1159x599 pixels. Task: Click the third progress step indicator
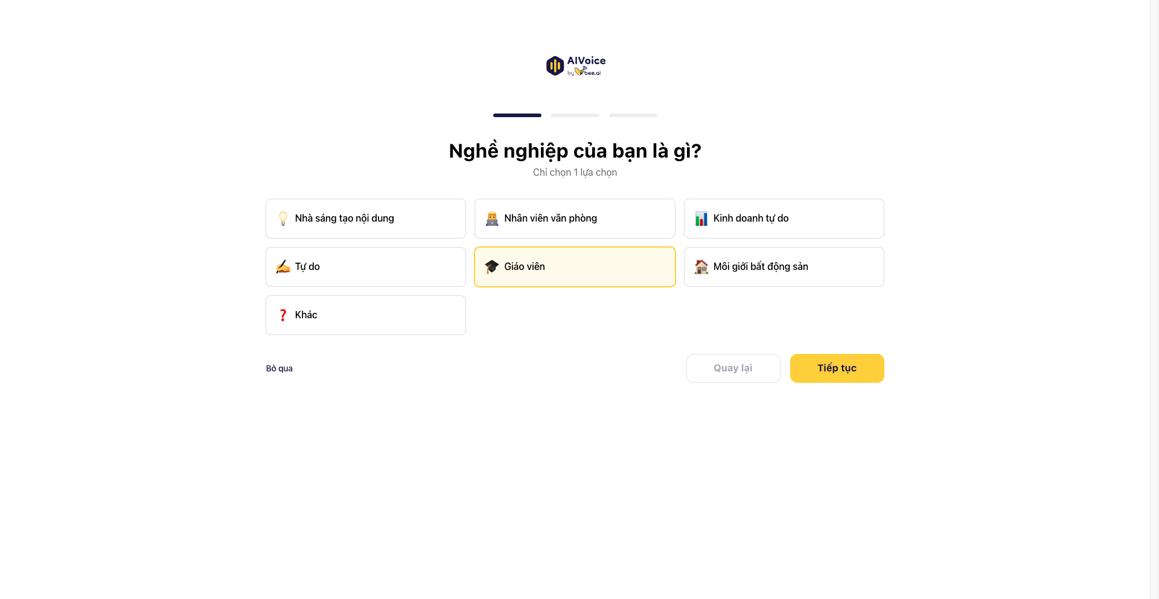coord(633,115)
